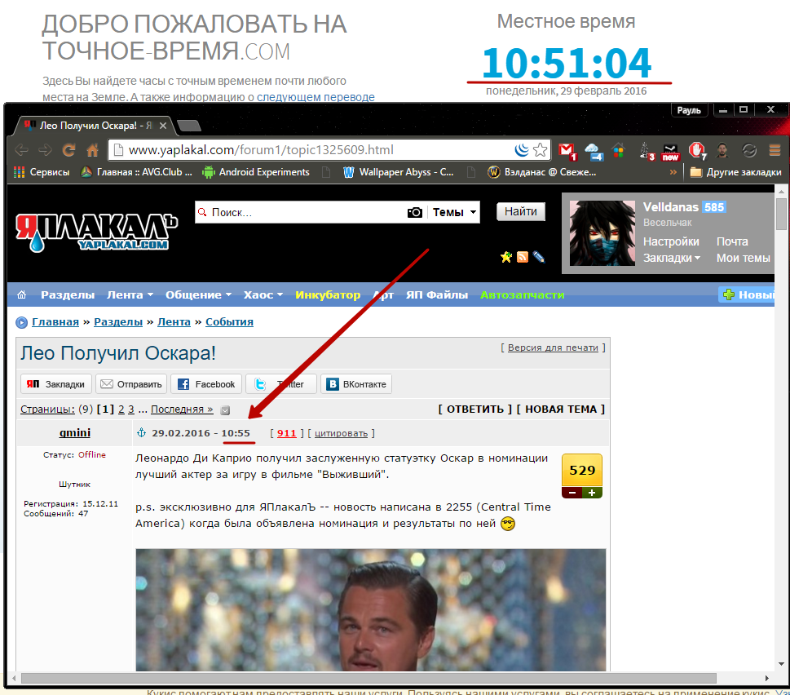Downvote the post with the minus button
Image resolution: width=790 pixels, height=695 pixels.
(x=572, y=493)
